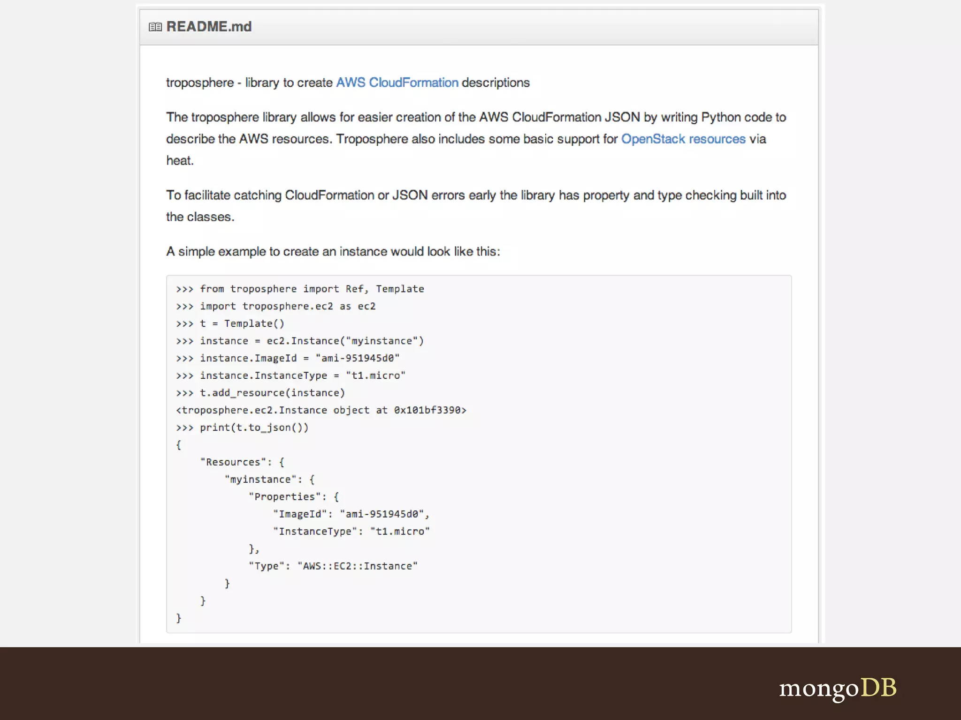
Task: Click the "Type": "AWS::EC2::Instance" line
Action: [x=333, y=566]
